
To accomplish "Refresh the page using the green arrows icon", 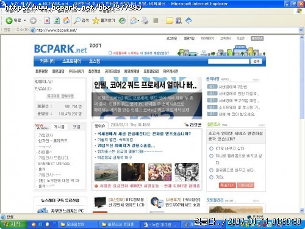I will [57, 20].
